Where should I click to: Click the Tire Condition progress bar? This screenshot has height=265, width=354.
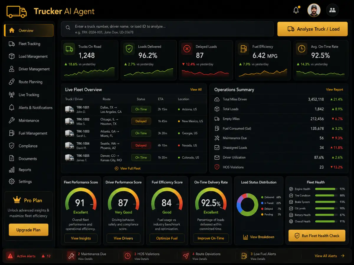326,195
